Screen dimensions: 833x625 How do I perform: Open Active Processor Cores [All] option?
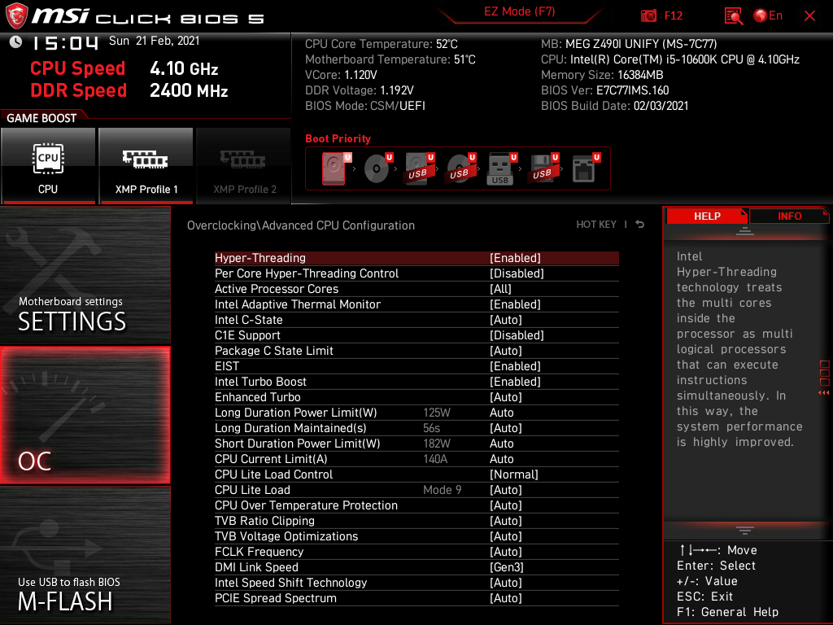pyautogui.click(x=416, y=289)
